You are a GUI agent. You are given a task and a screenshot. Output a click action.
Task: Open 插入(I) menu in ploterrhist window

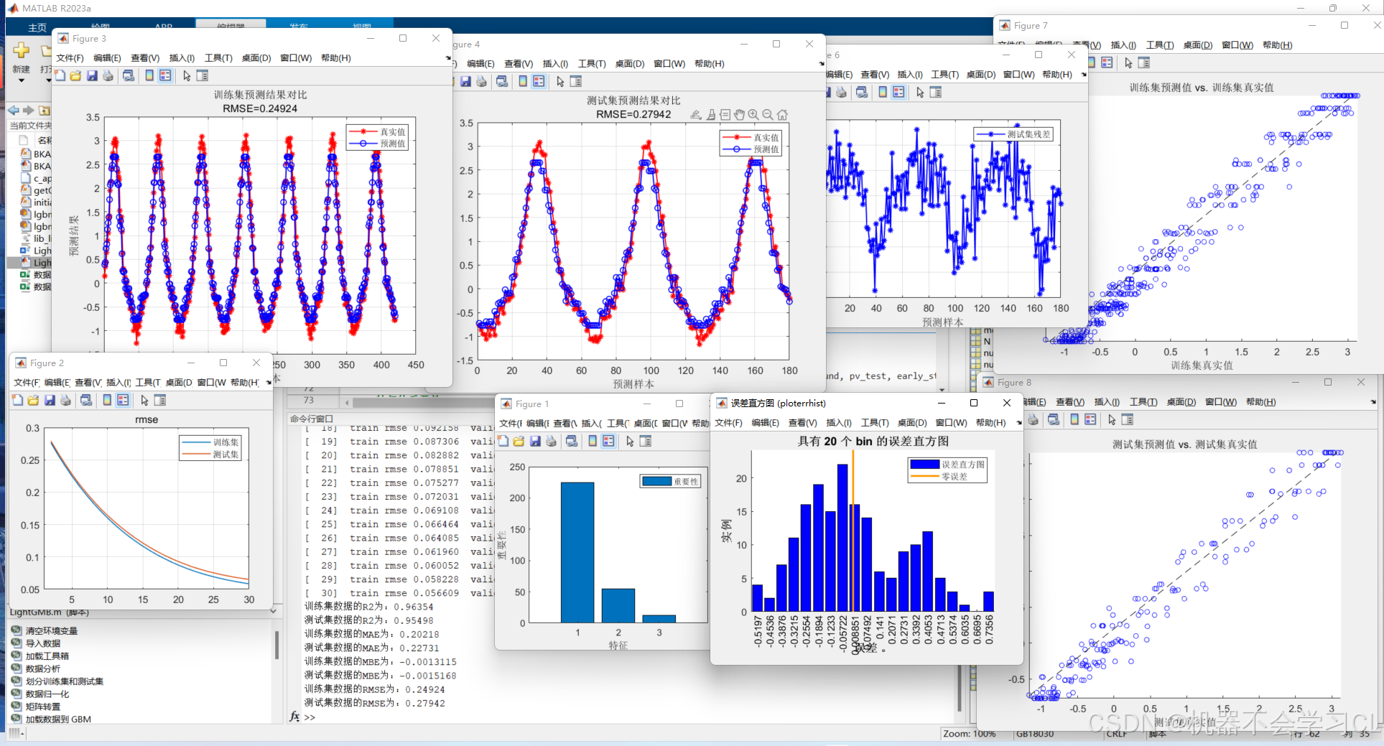click(x=839, y=423)
